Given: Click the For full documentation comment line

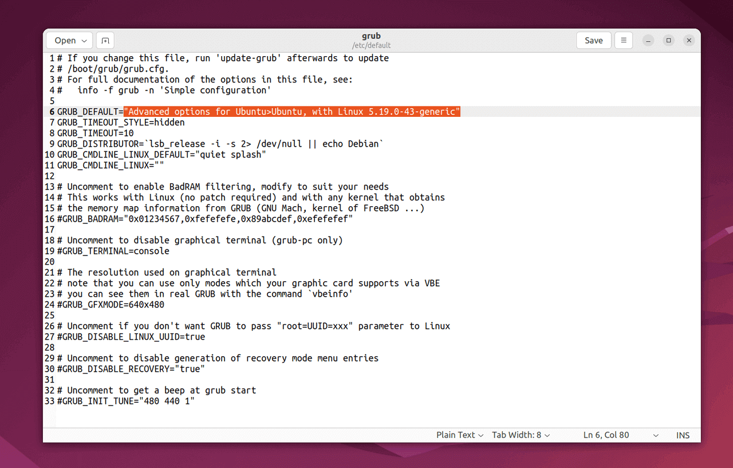Looking at the screenshot, I should click(x=205, y=80).
